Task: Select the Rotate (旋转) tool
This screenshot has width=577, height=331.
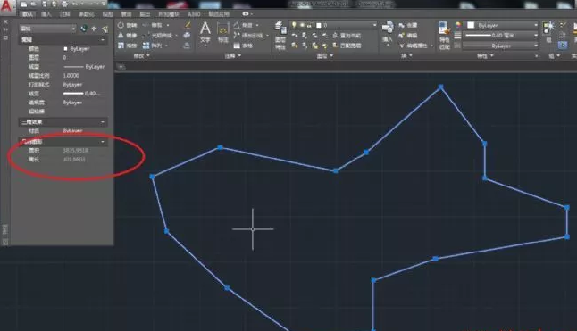Action: pos(127,25)
